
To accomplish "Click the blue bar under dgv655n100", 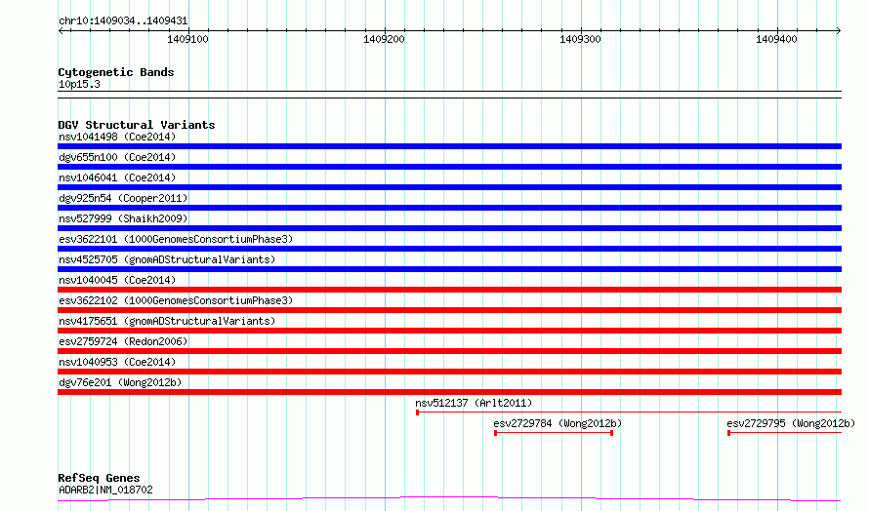I will click(449, 167).
